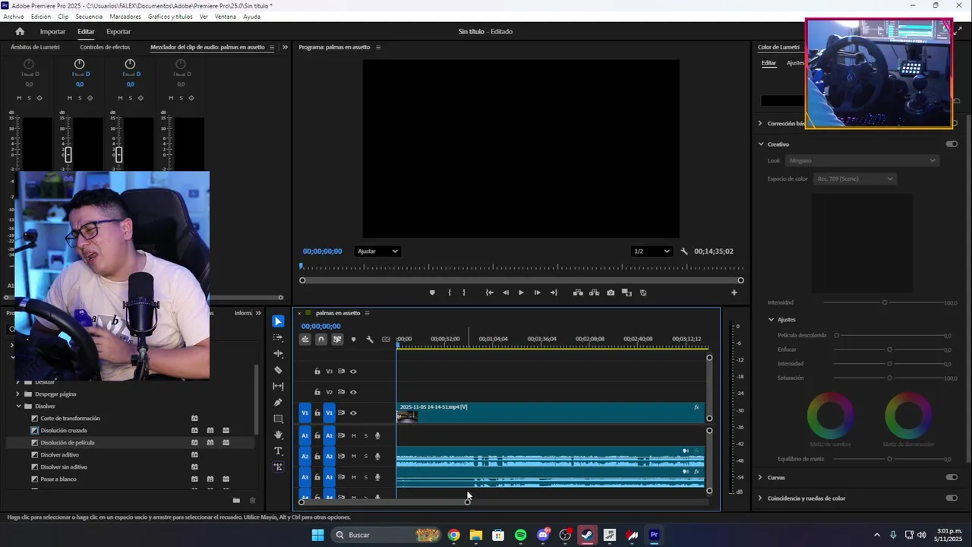The height and width of the screenshot is (547, 972).
Task: Open the 1/2 playback resolution dropdown
Action: (x=652, y=251)
